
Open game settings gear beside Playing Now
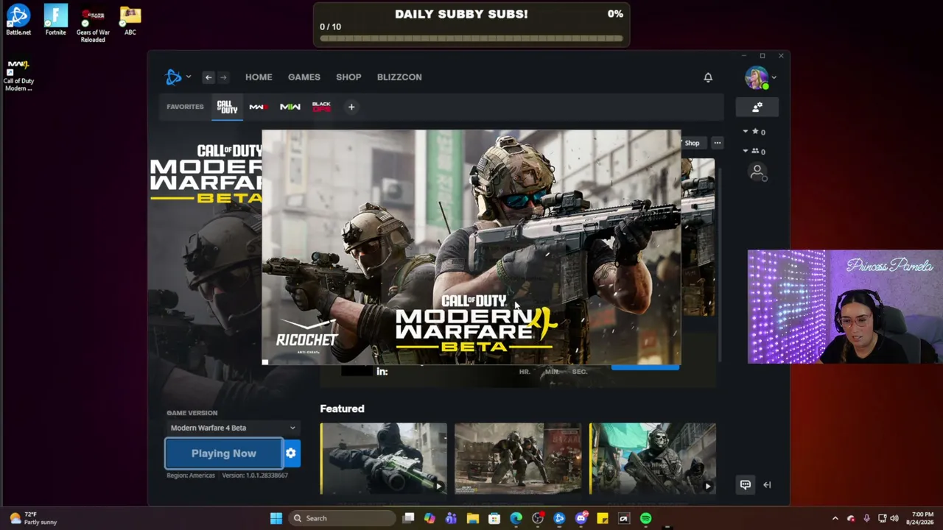pos(291,453)
